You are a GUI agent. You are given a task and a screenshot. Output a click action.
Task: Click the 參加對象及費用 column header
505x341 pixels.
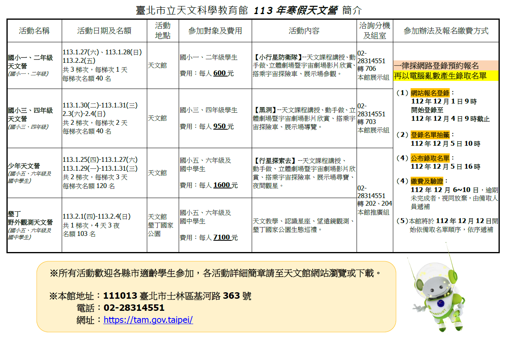[x=215, y=31]
